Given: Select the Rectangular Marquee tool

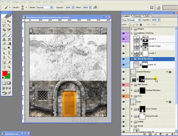Looking at the screenshot, I should [x=4, y=21].
